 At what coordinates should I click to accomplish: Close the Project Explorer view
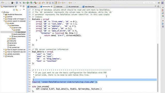(x=16, y=6)
